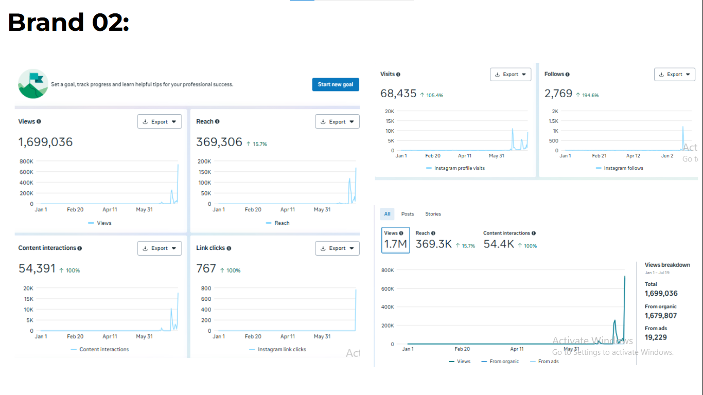Expand Export menu for Link clicks
The image size is (703, 395).
[x=337, y=248]
